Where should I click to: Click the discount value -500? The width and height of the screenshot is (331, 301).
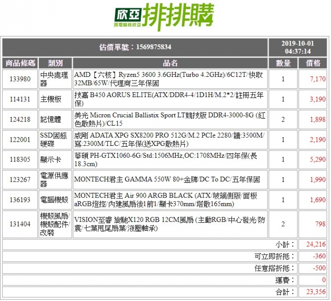(x=319, y=268)
